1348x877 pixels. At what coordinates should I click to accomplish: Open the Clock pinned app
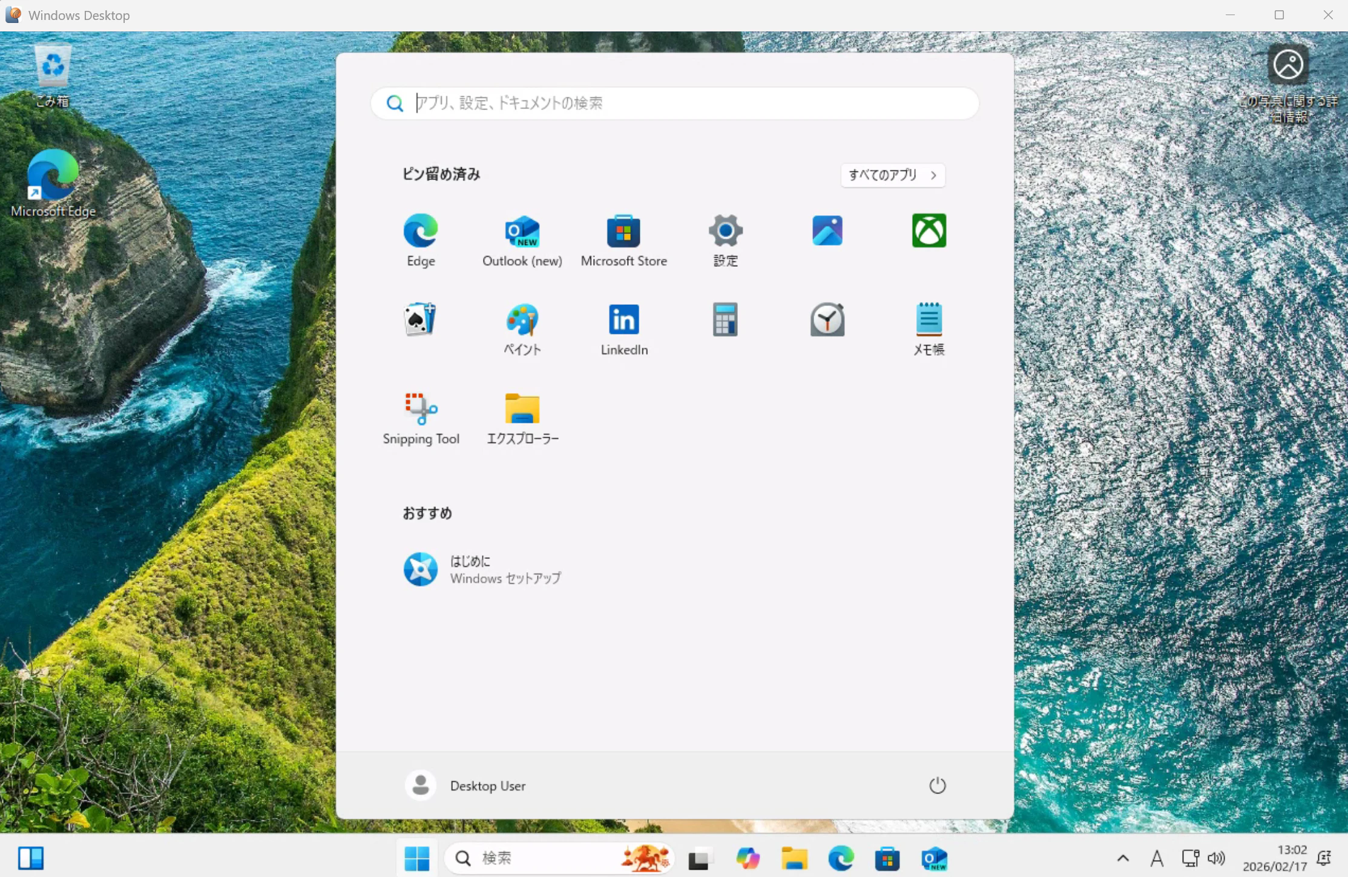tap(827, 319)
